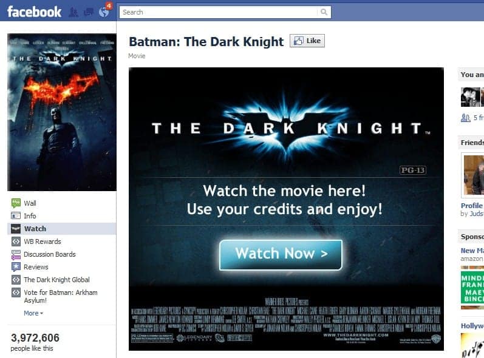Click the Reviews star icon
This screenshot has height=358, width=484.
pos(16,267)
